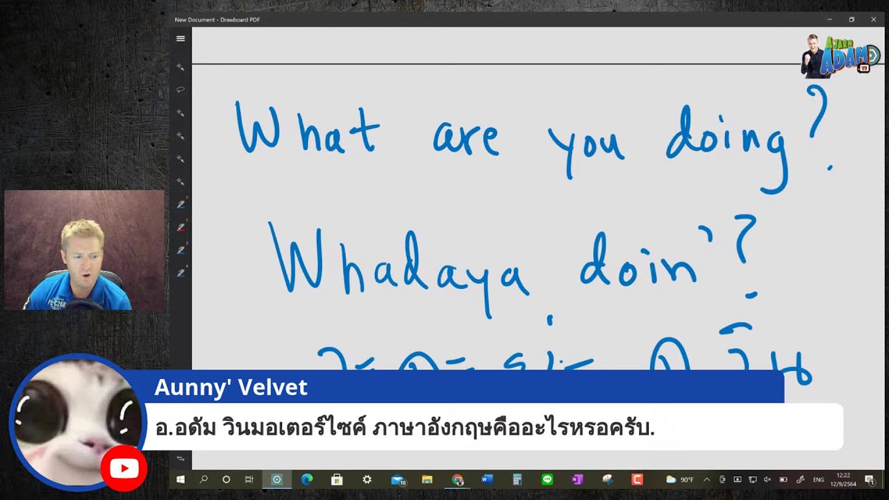Show hidden system tray icons
The width and height of the screenshot is (889, 500).
[x=707, y=479]
